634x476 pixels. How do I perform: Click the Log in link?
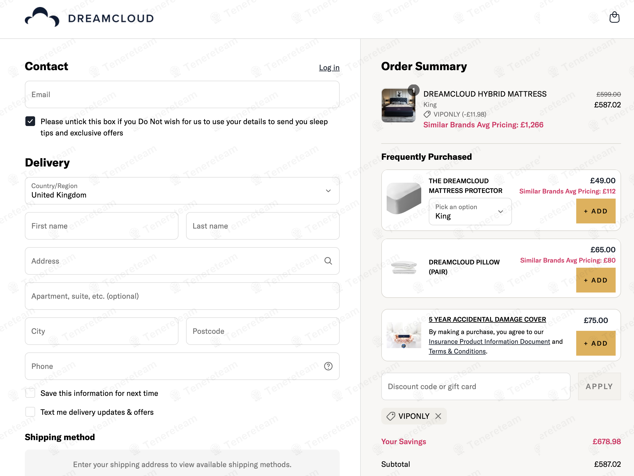click(x=329, y=67)
